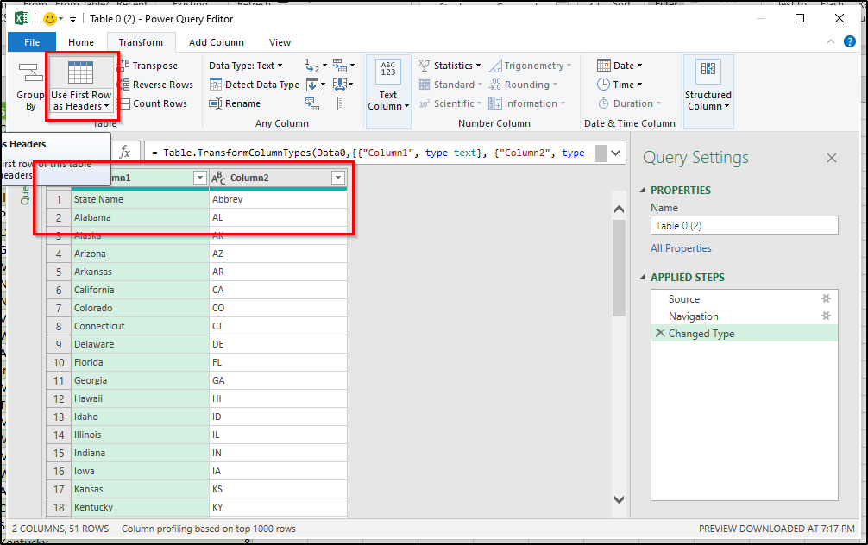Delete the Changed Type step with X

(660, 333)
